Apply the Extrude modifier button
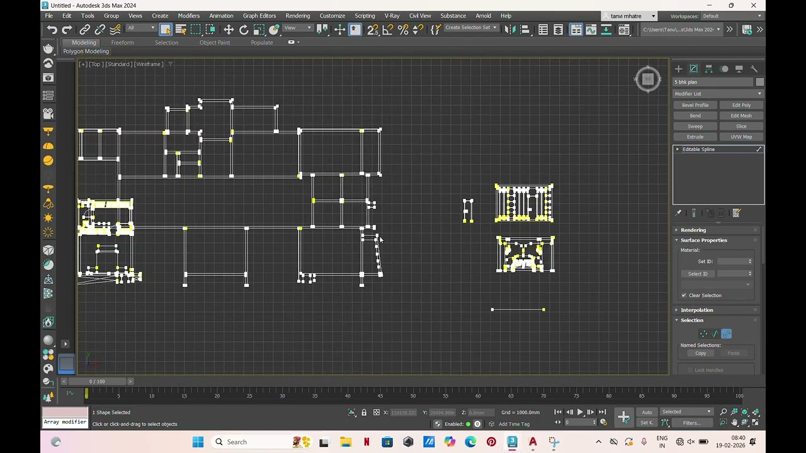This screenshot has width=806, height=453. tap(695, 137)
